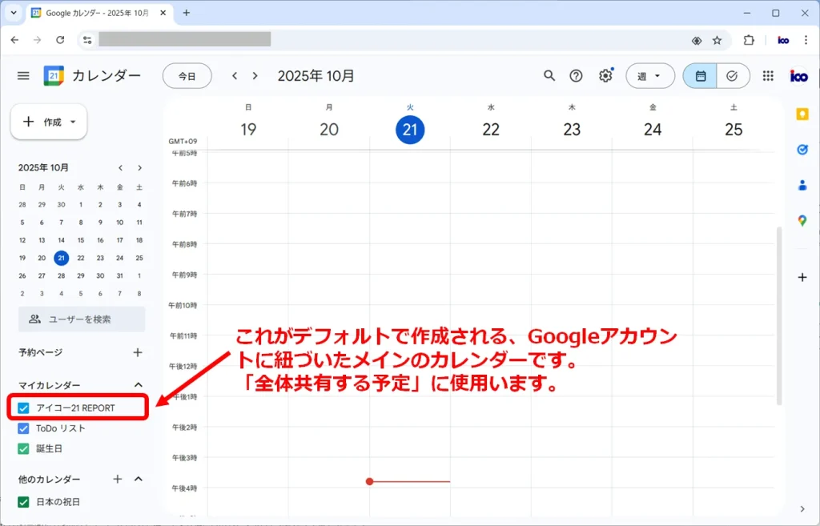Open Google Maps in side panel
The height and width of the screenshot is (526, 820).
[802, 221]
